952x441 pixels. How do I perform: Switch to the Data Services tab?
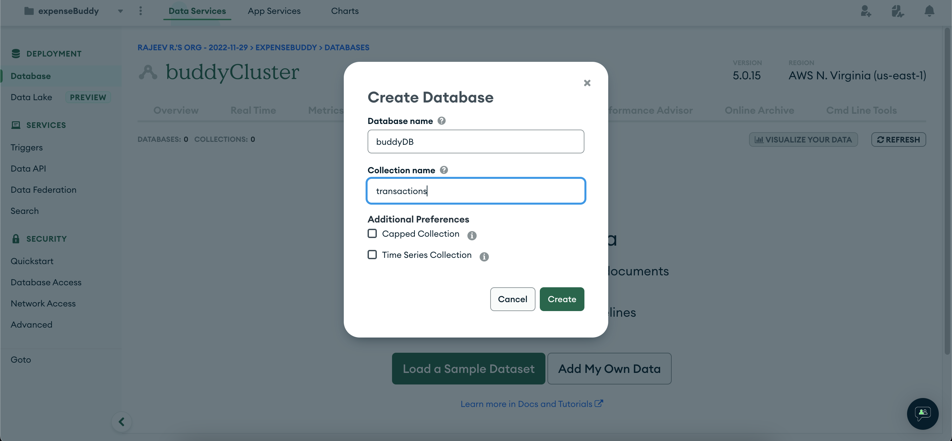[197, 11]
